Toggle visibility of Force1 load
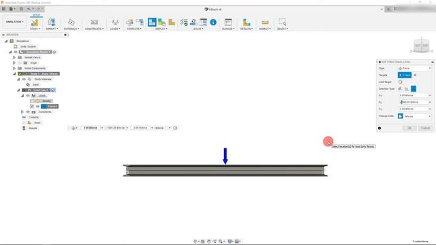 click(38, 106)
